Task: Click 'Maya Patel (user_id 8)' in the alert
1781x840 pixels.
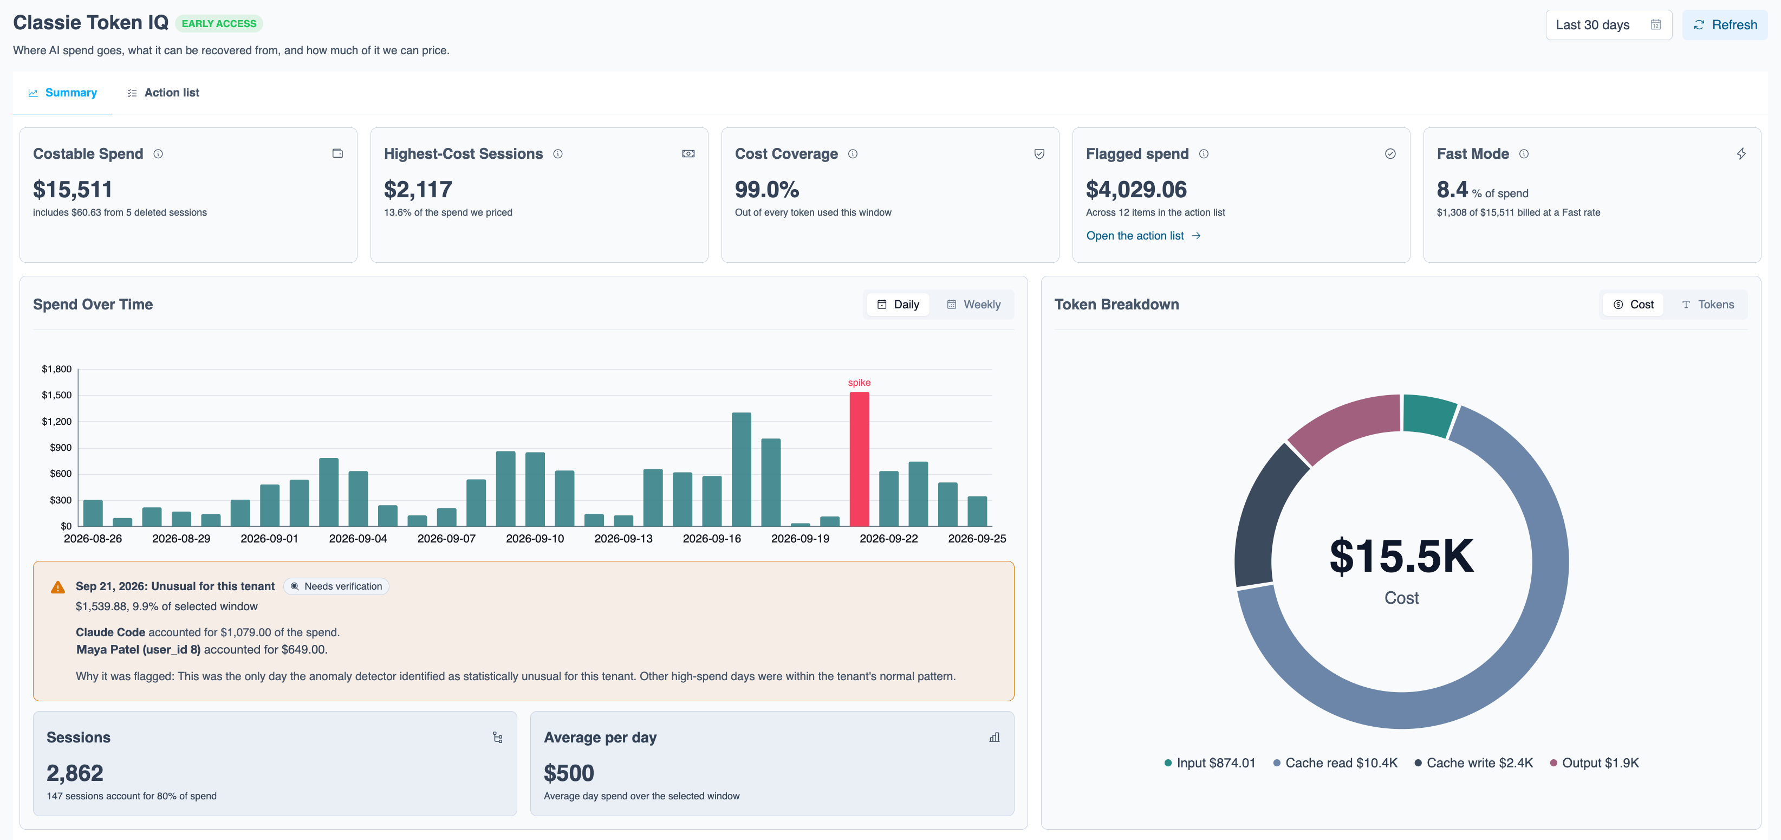Action: [x=138, y=650]
